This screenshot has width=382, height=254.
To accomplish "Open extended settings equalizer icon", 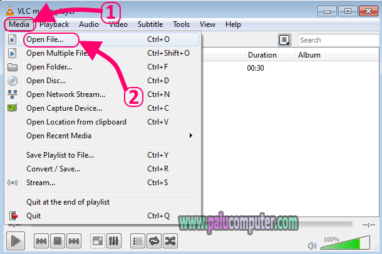I will tap(114, 241).
